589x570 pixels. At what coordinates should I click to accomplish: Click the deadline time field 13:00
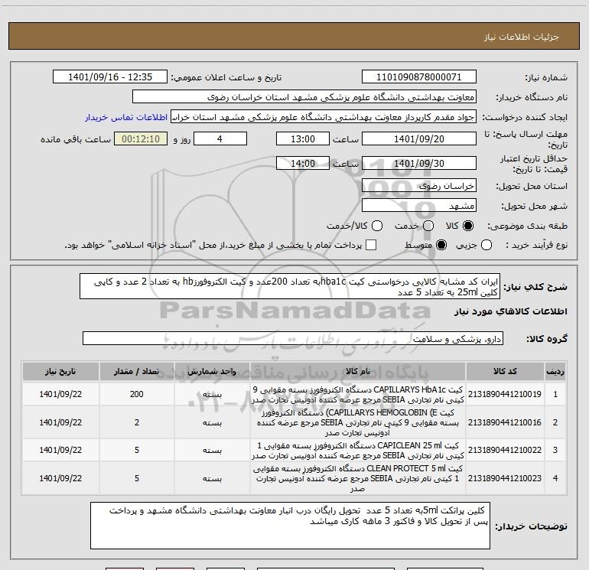pos(303,138)
